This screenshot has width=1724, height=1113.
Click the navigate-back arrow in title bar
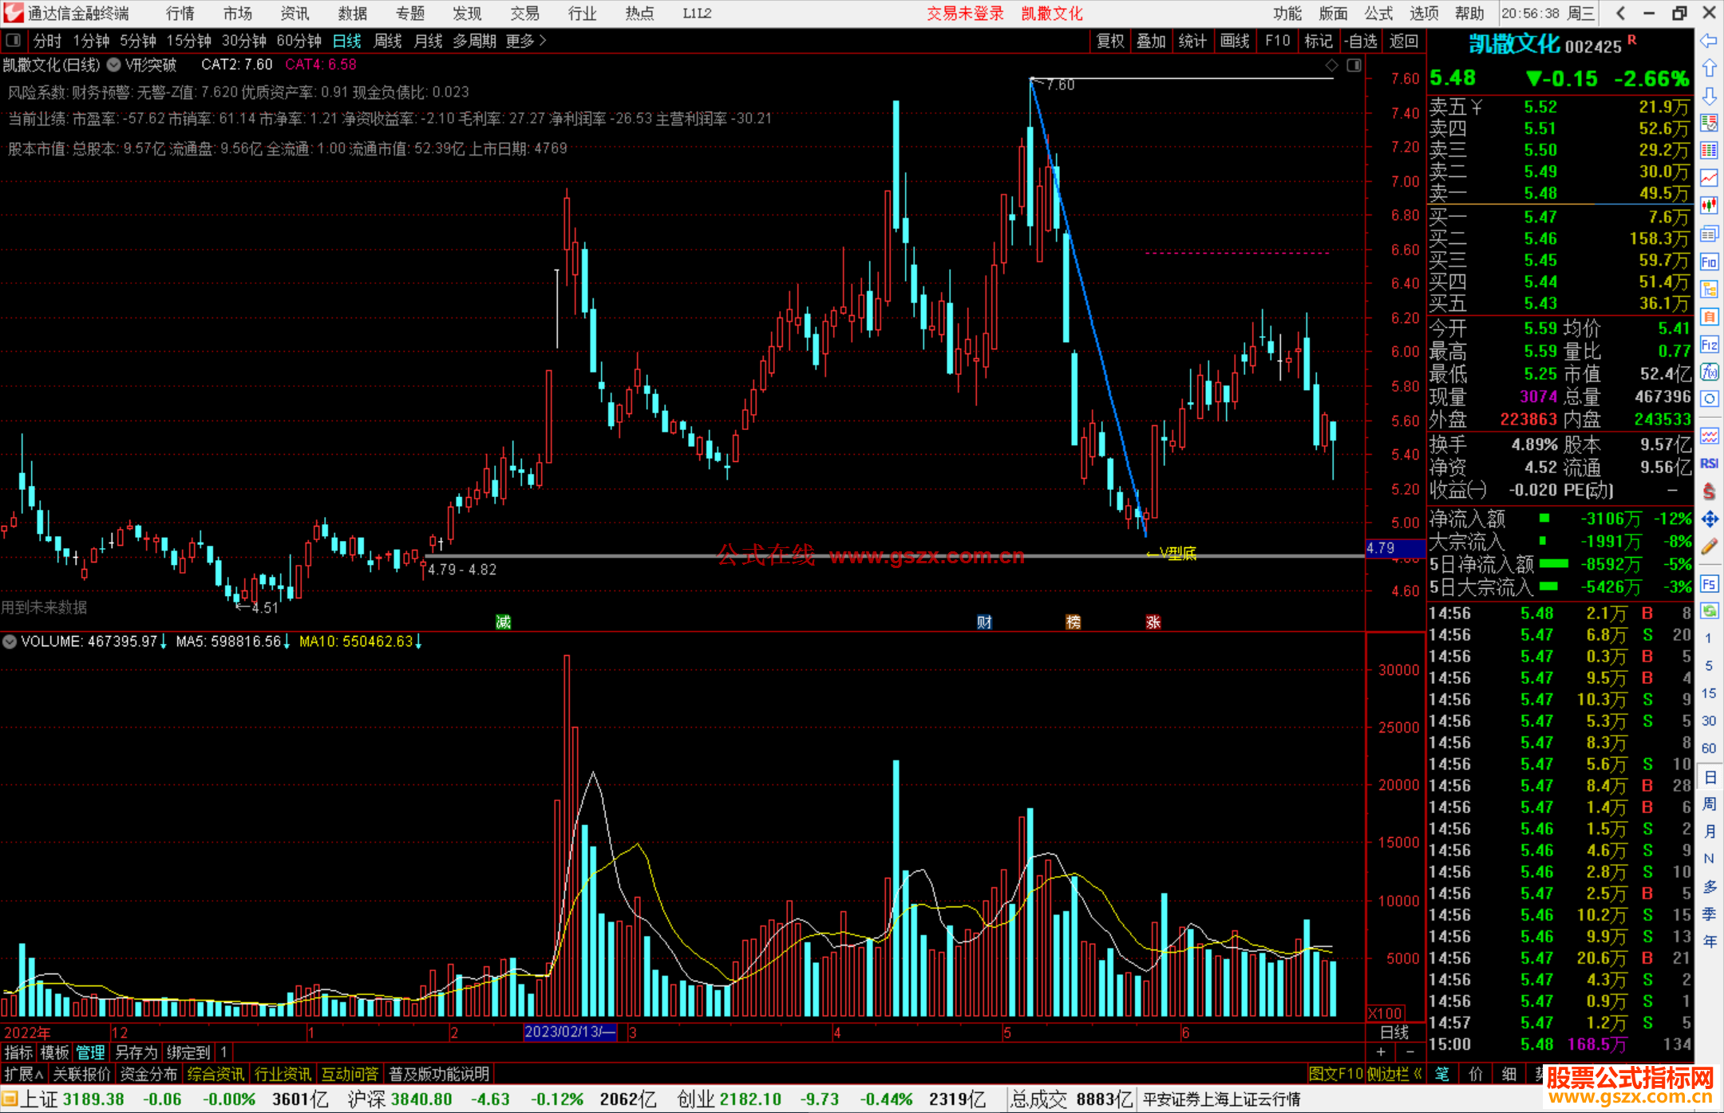[1620, 13]
